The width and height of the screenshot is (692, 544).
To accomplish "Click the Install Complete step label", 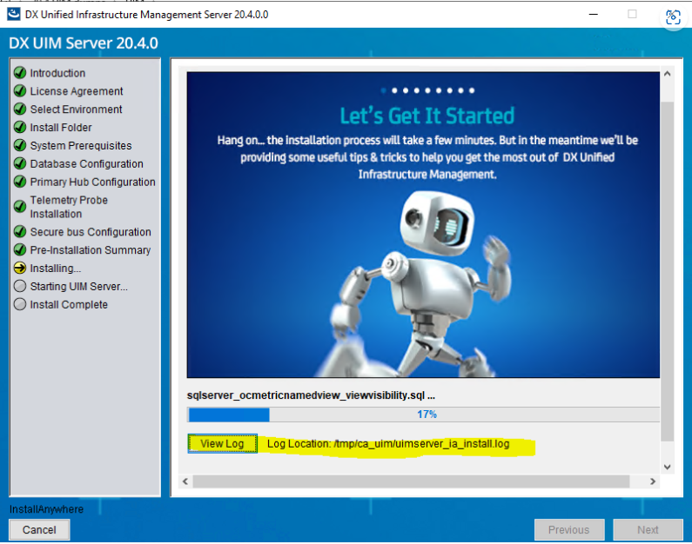I will (x=69, y=304).
